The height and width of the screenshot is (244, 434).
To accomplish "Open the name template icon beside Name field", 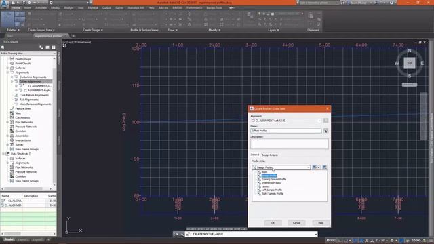I will [x=325, y=131].
